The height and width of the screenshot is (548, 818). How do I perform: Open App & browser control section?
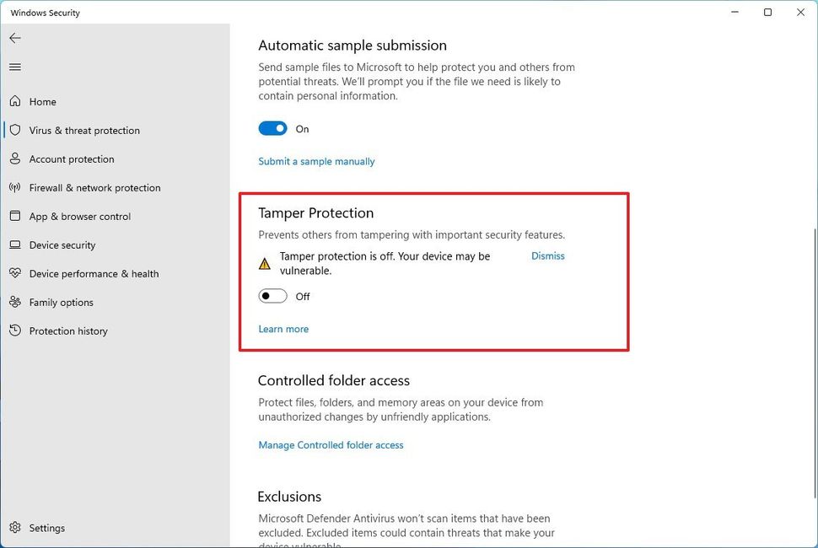15,216
